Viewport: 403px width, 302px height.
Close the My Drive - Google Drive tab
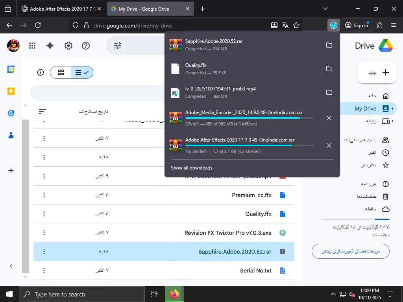(x=188, y=9)
